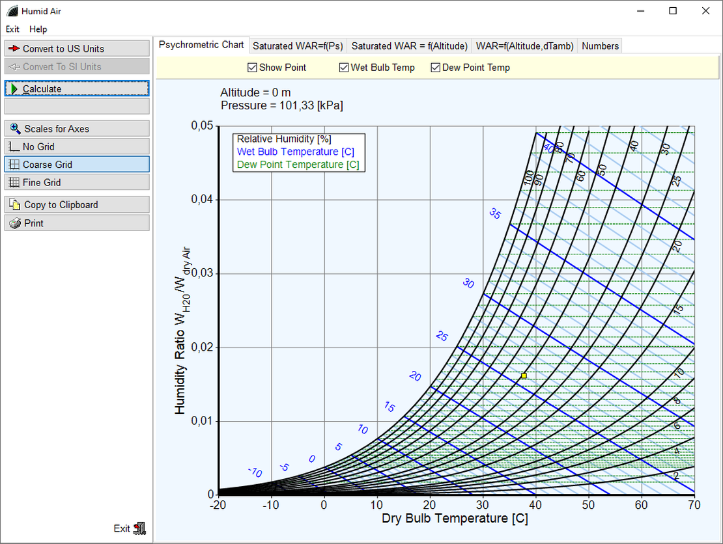
Task: Select the Fine Grid icon
Action: pyautogui.click(x=14, y=183)
